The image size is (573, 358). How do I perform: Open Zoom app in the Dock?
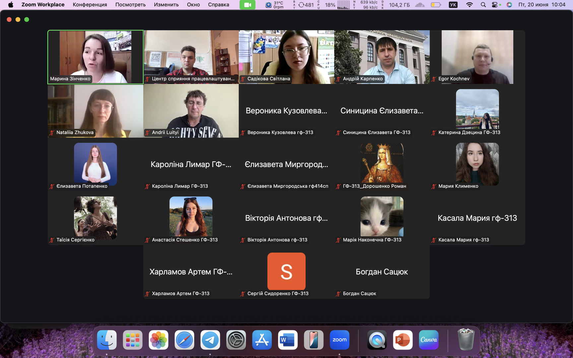pos(340,340)
